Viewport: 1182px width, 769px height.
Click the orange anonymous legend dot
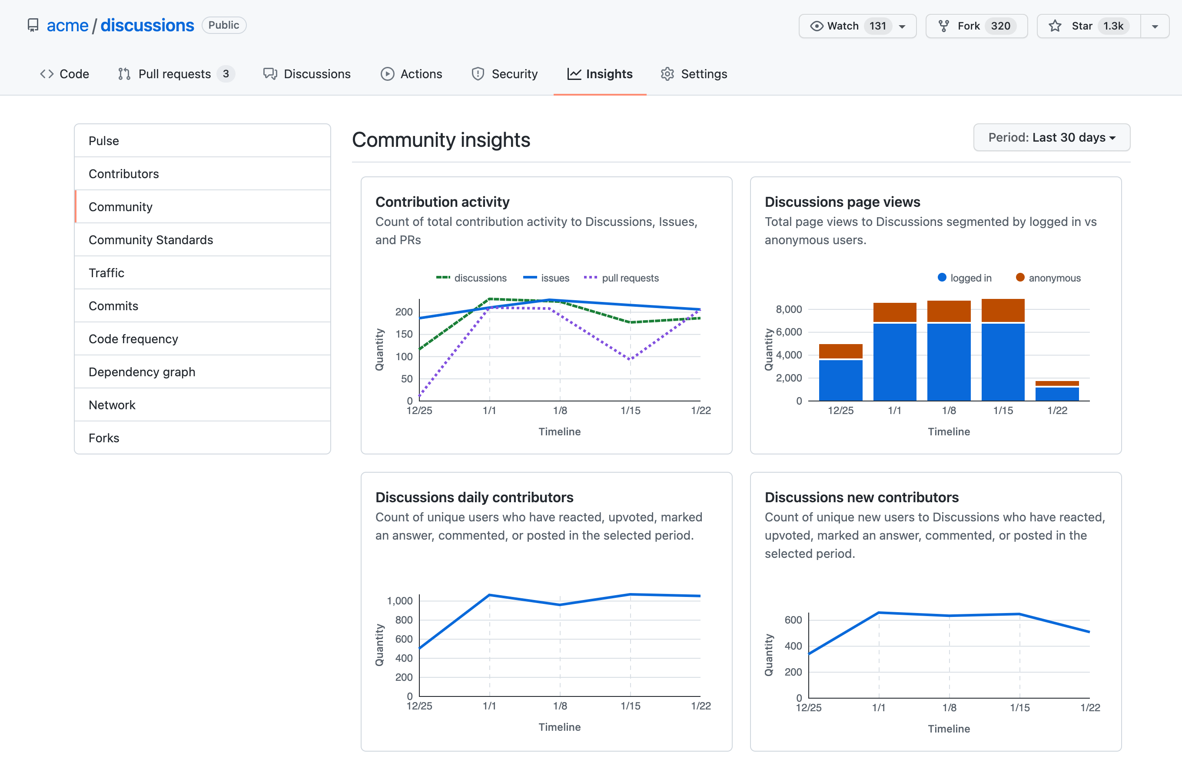pyautogui.click(x=1020, y=278)
